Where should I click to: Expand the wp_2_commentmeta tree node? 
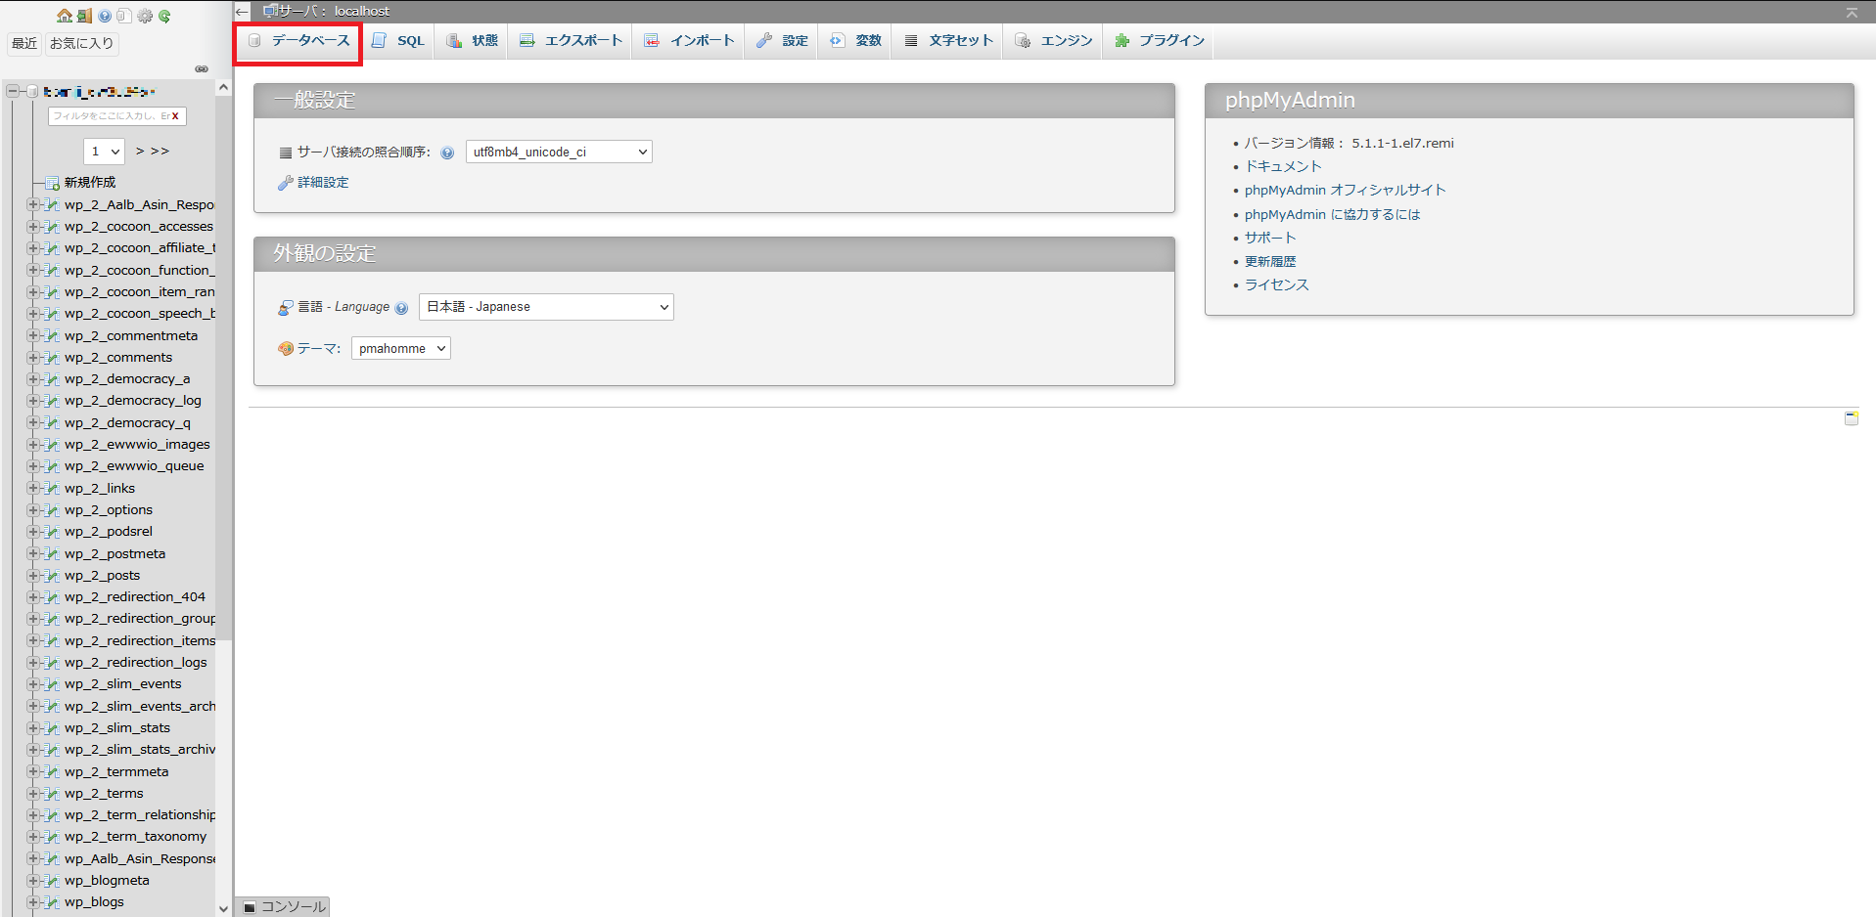[x=32, y=336]
